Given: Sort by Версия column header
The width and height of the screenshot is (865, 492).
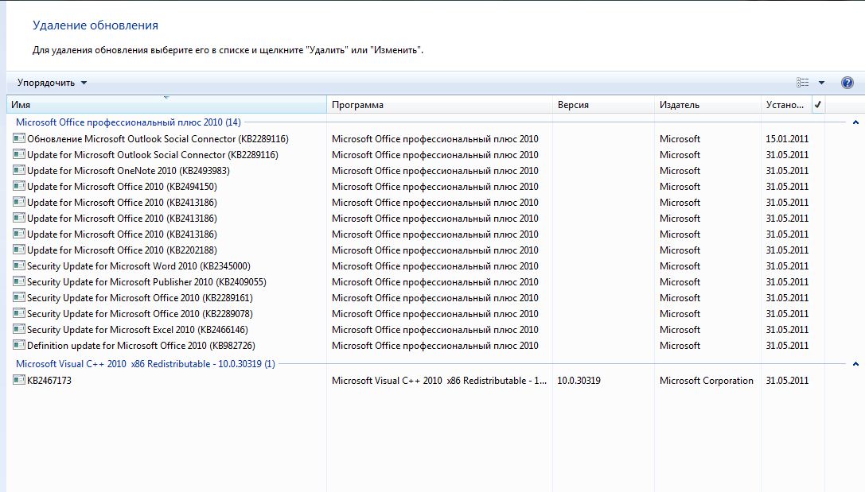Looking at the screenshot, I should 603,105.
